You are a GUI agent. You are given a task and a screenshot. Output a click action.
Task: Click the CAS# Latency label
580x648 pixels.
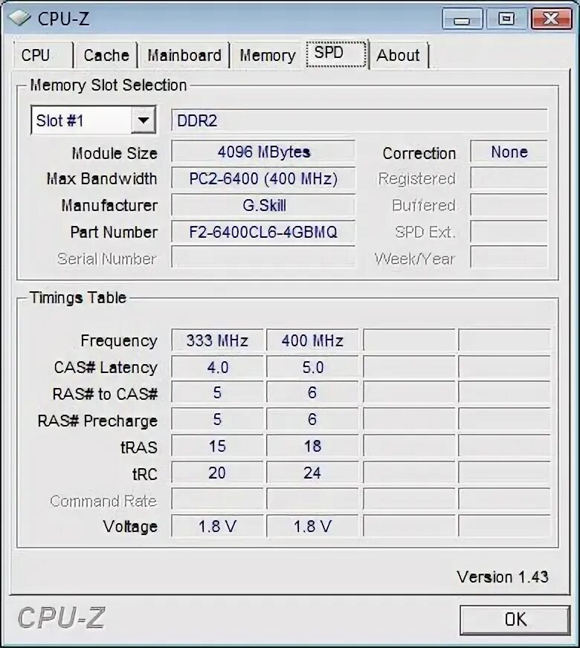point(106,368)
